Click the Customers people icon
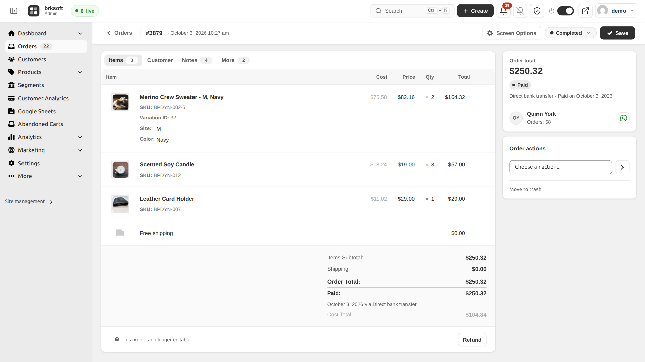The width and height of the screenshot is (645, 362). (x=11, y=59)
